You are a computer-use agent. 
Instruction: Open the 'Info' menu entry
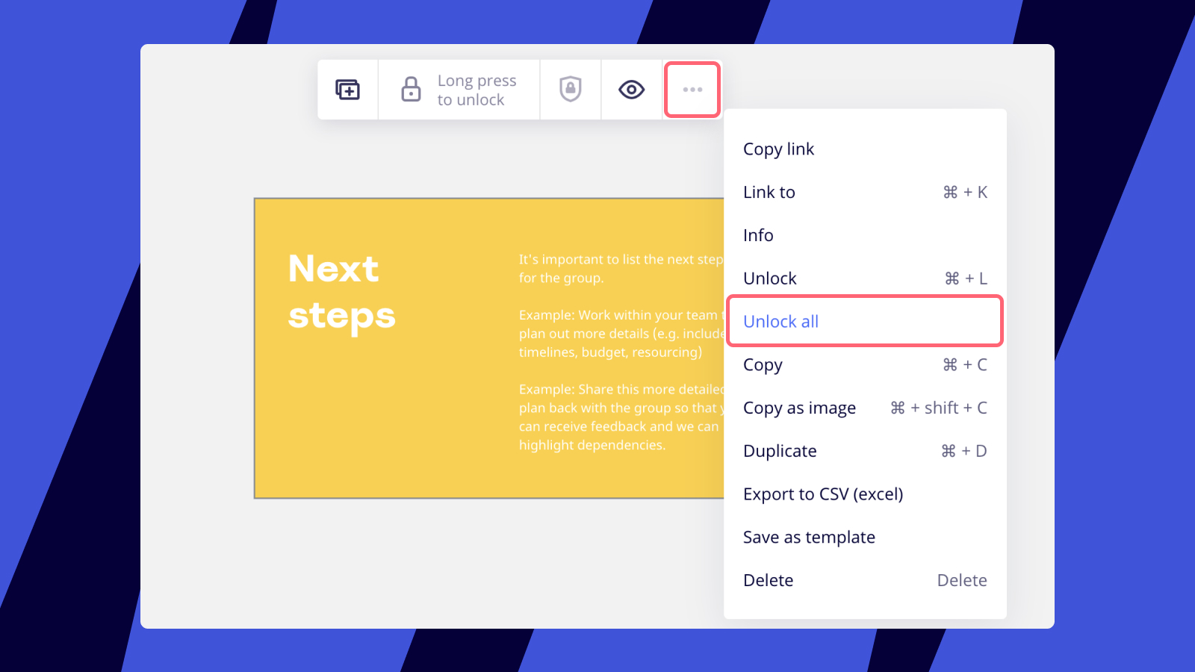tap(758, 236)
